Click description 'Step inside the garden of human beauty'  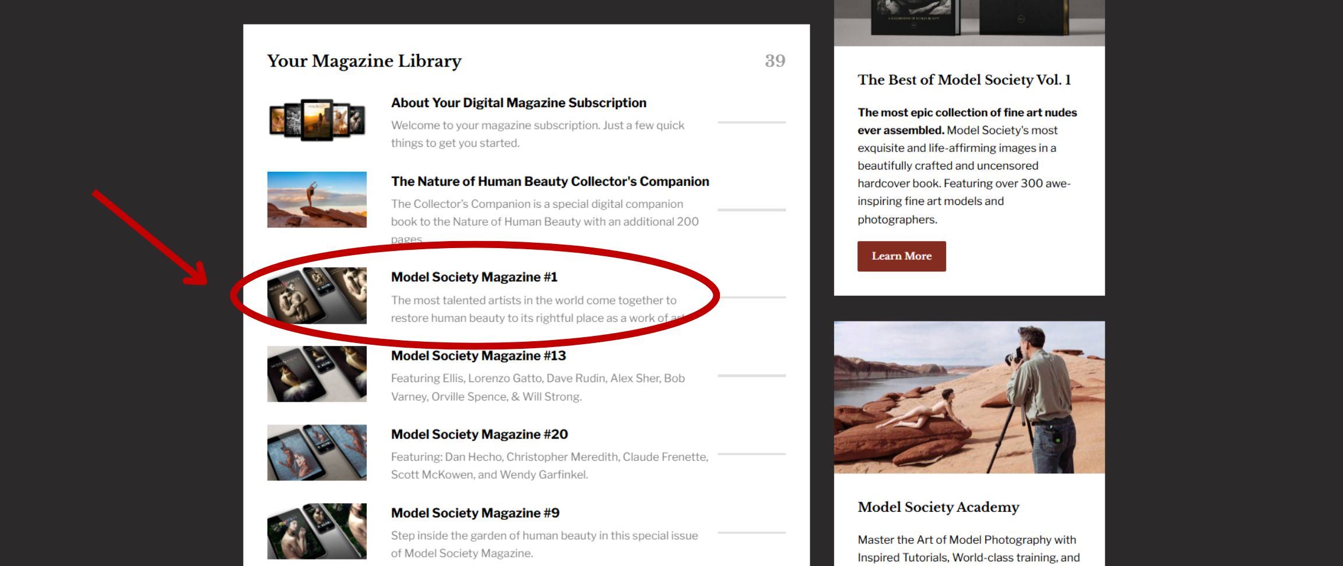point(544,544)
